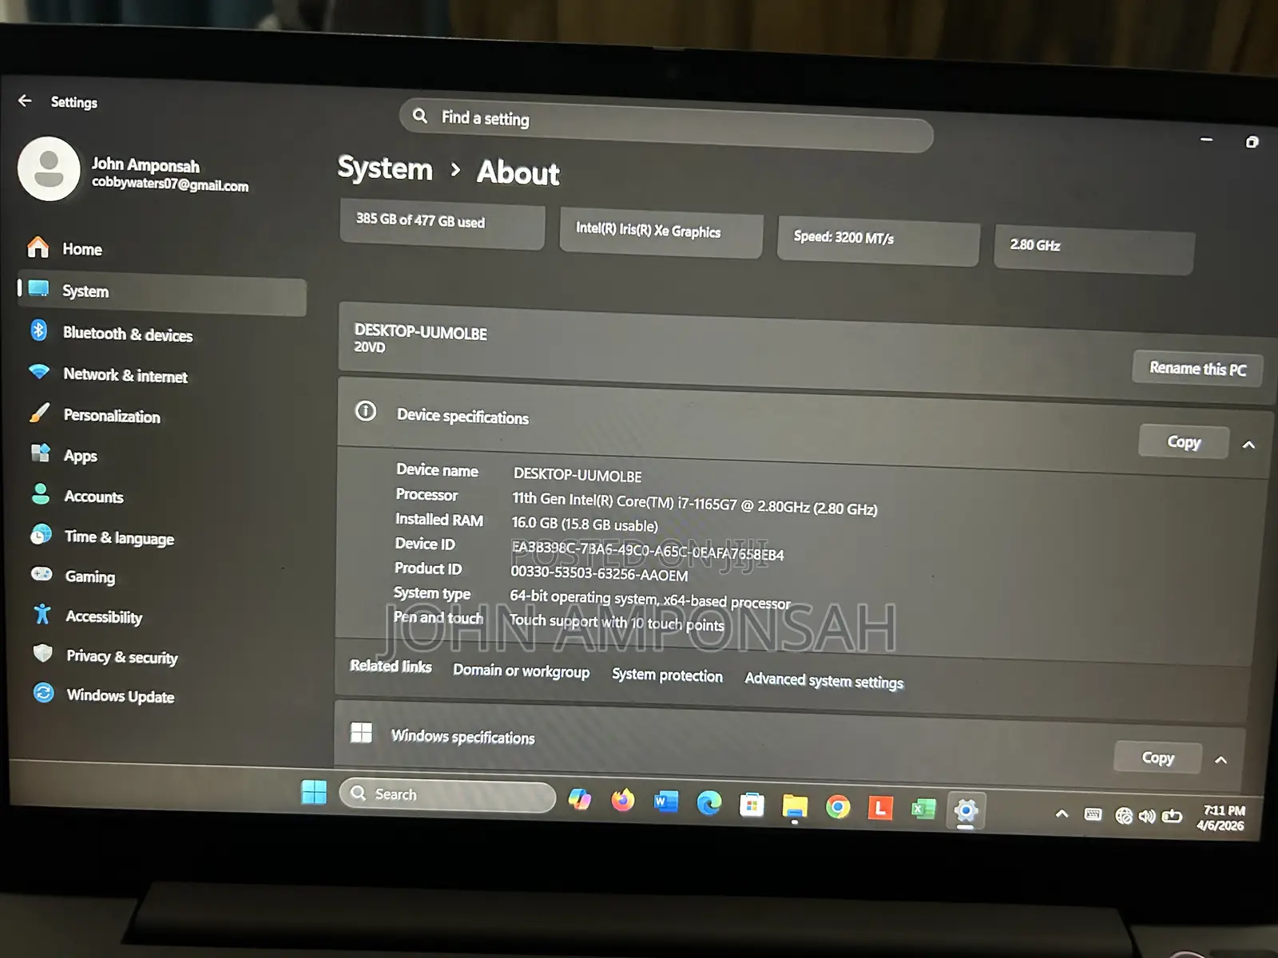Image resolution: width=1278 pixels, height=958 pixels.
Task: Open Microsoft Edge from the taskbar
Action: [708, 803]
